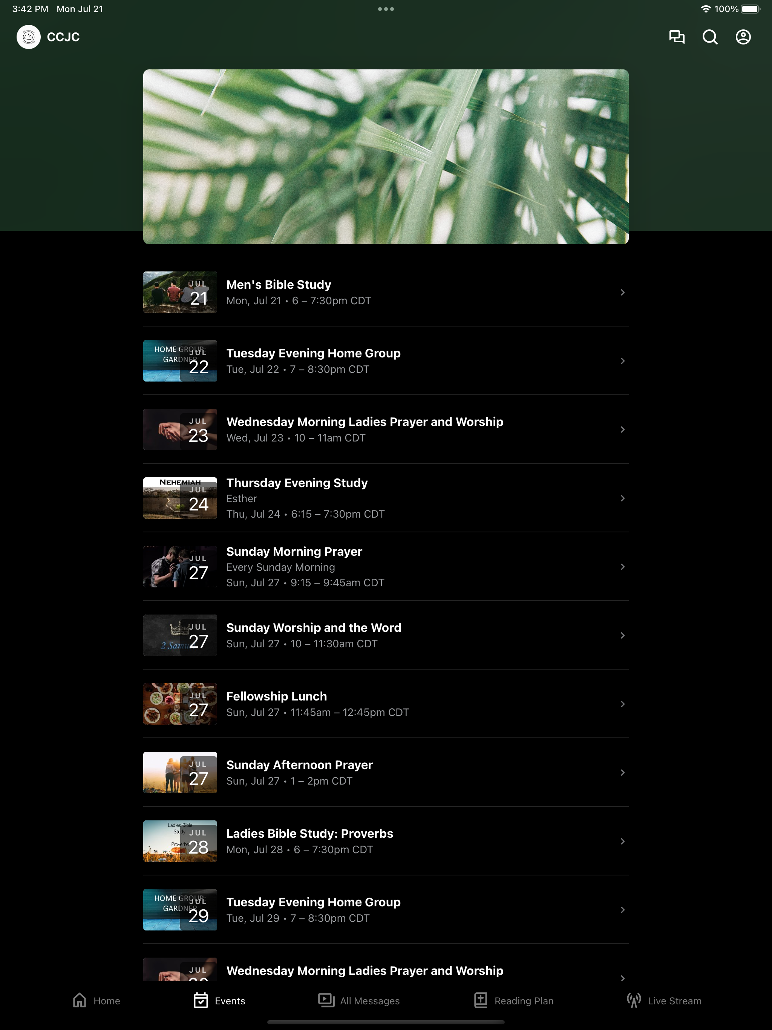Image resolution: width=772 pixels, height=1030 pixels.
Task: Expand Thursday Evening Study chevron
Action: (622, 498)
